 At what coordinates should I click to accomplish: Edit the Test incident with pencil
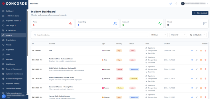pos(197,51)
